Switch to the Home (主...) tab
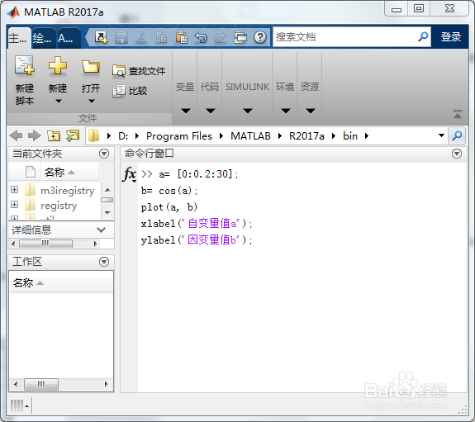 click(19, 38)
